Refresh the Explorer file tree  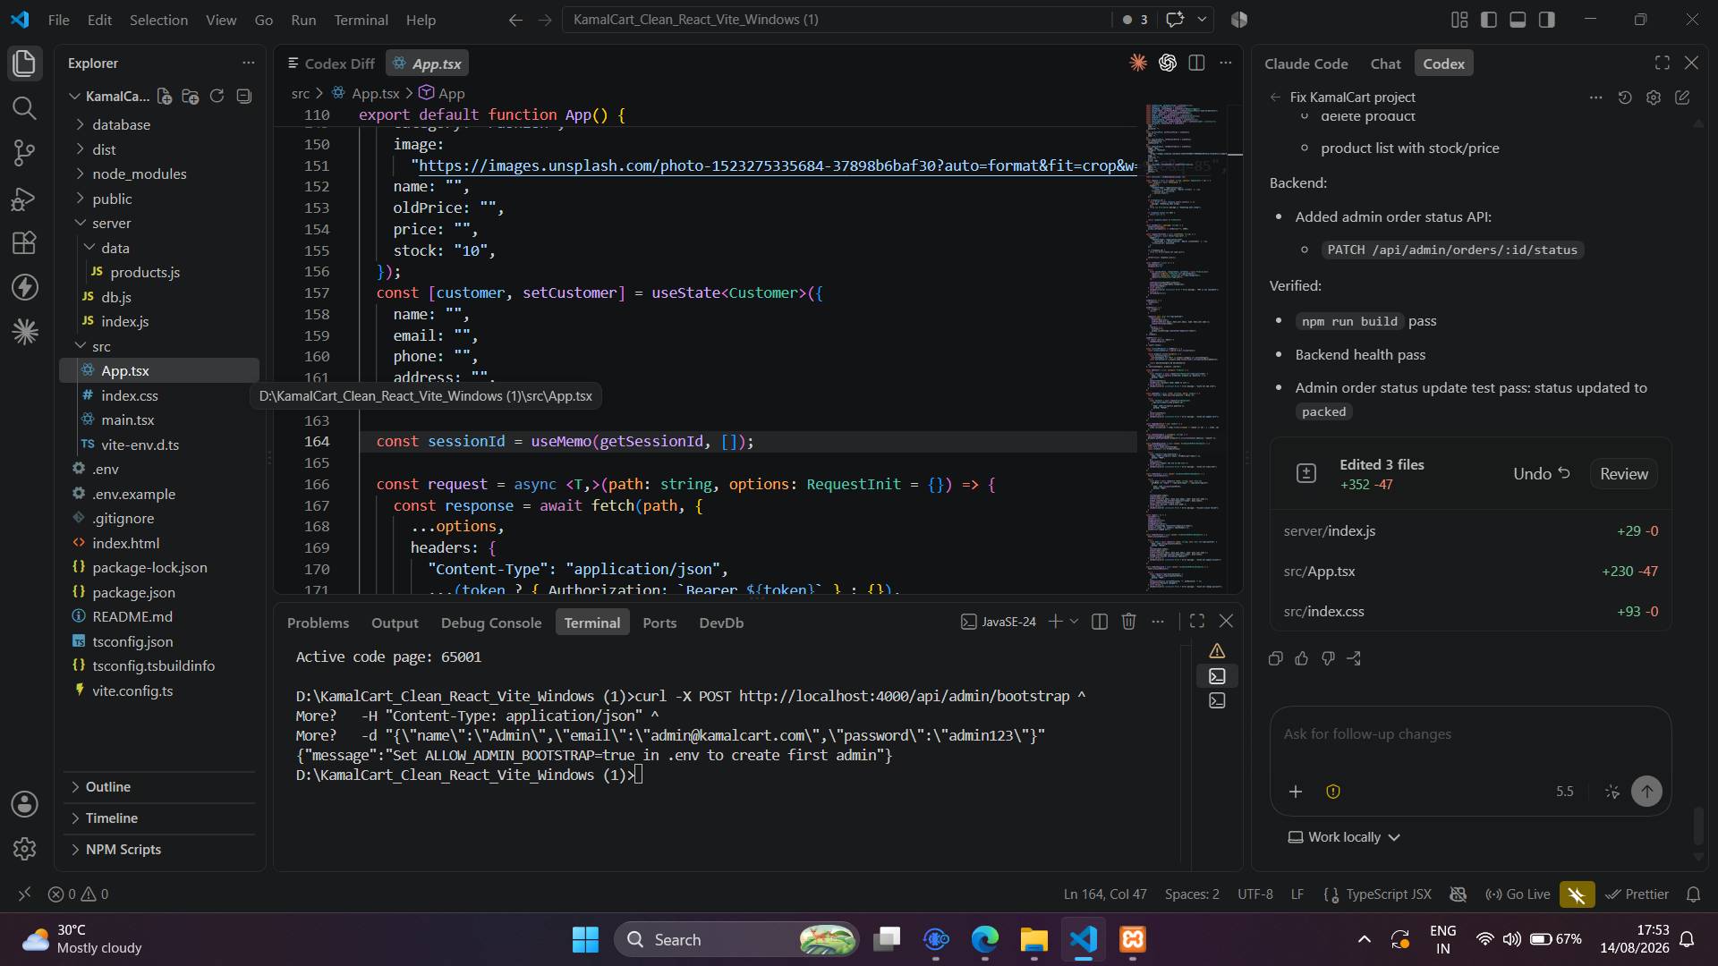pyautogui.click(x=217, y=96)
